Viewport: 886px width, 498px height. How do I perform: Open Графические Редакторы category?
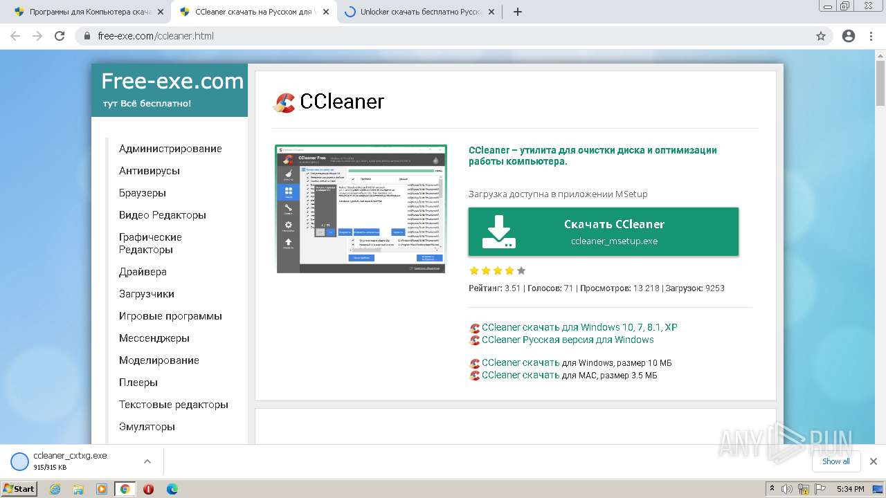[x=150, y=243]
